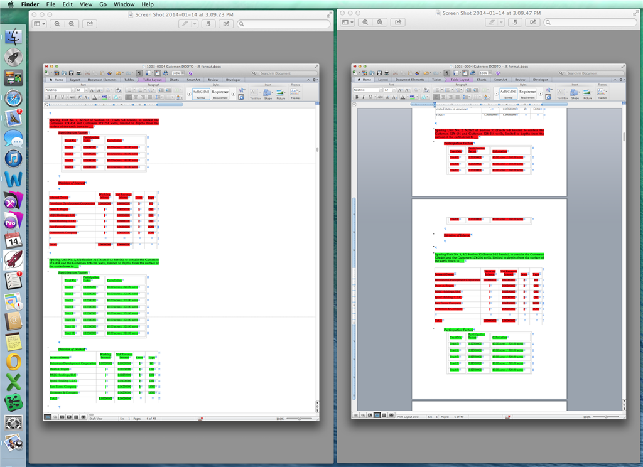Switch to Draft View using the status bar icon
The height and width of the screenshot is (467, 643).
(48, 416)
